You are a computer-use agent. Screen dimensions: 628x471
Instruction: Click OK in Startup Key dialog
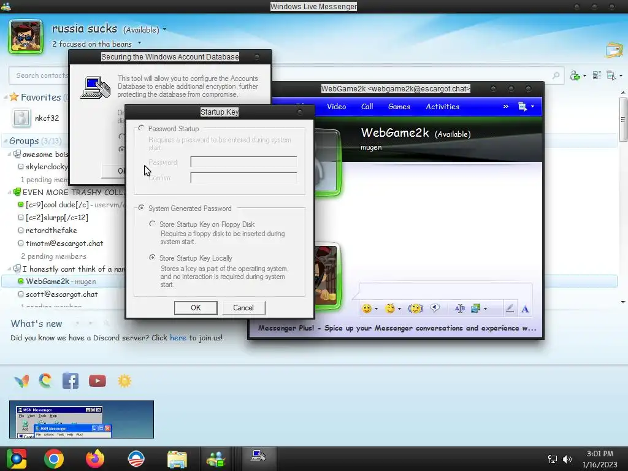tap(196, 308)
